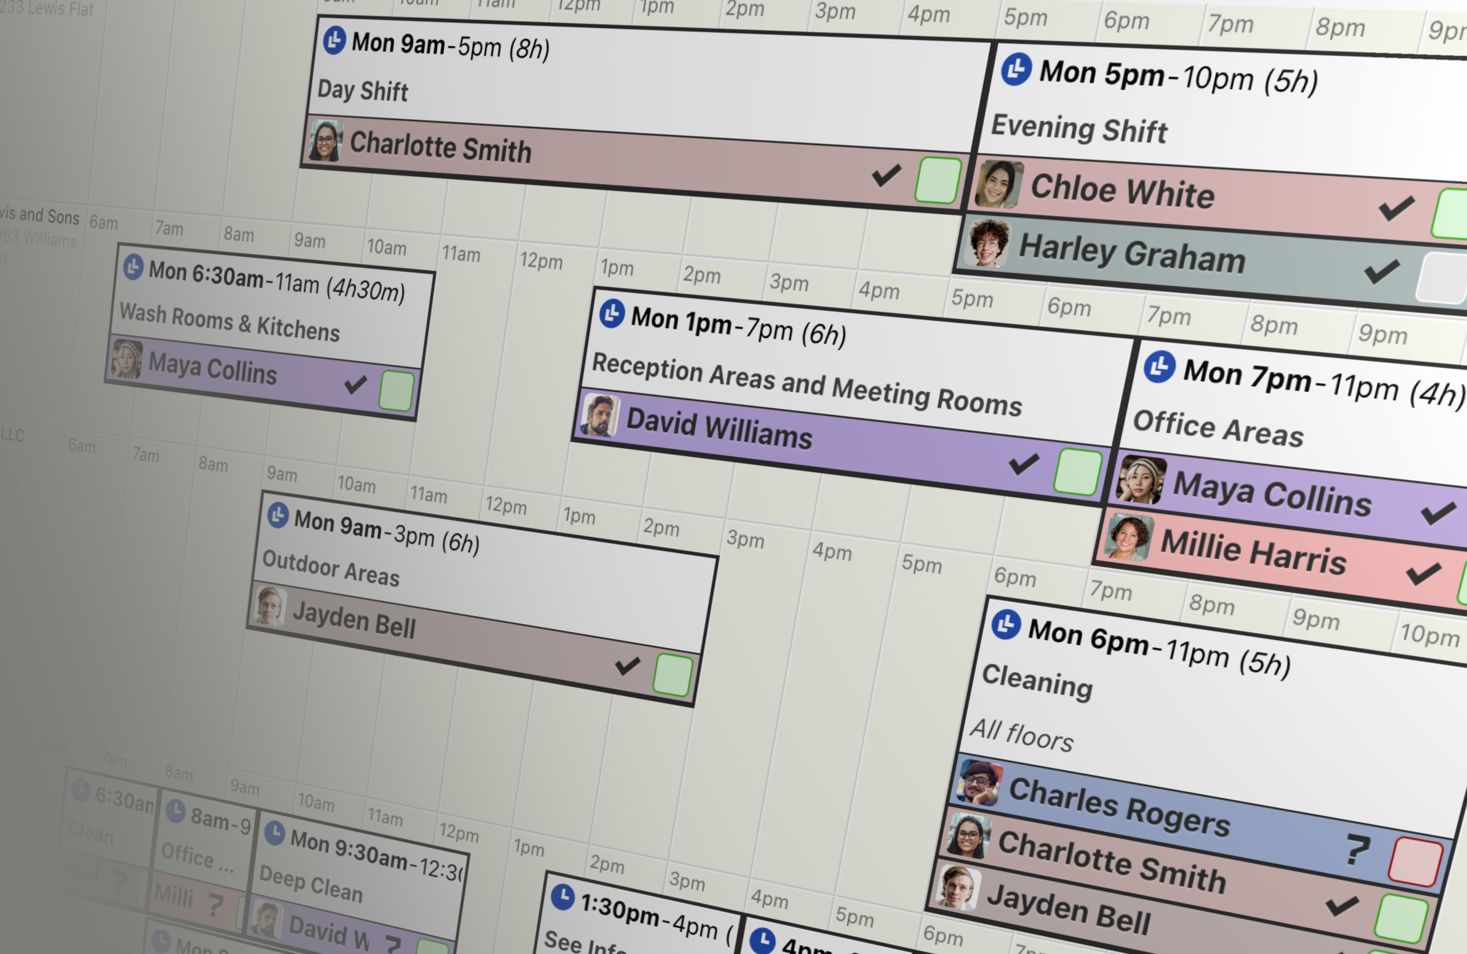This screenshot has width=1467, height=954.
Task: Click checkmark icon on Millie Harris row
Action: click(x=1423, y=574)
